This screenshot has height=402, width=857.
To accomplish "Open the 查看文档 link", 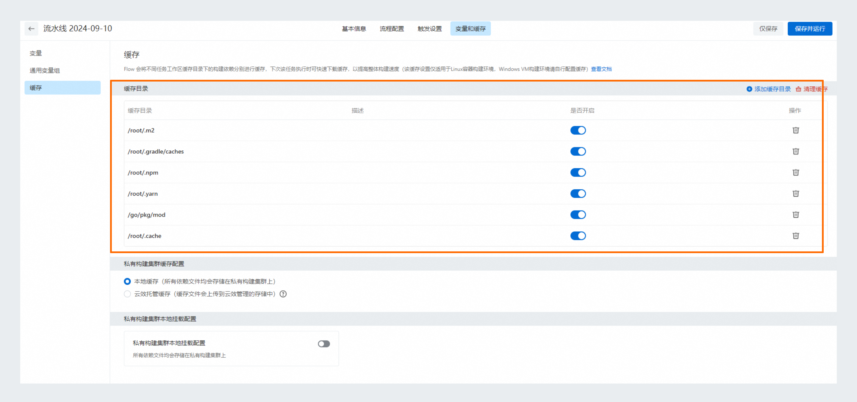I will 601,69.
